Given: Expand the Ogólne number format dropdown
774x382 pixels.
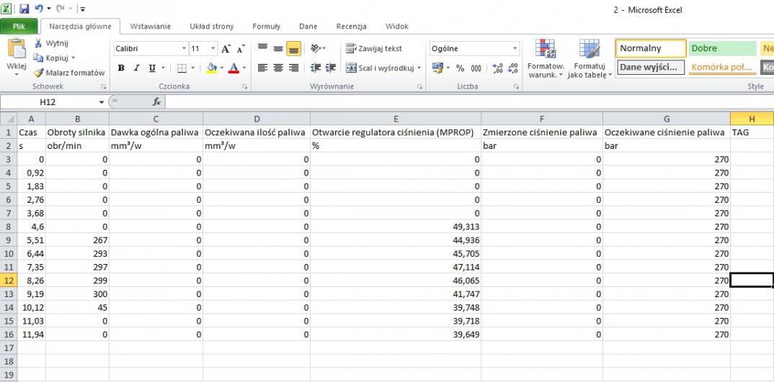Looking at the screenshot, I should (x=515, y=49).
